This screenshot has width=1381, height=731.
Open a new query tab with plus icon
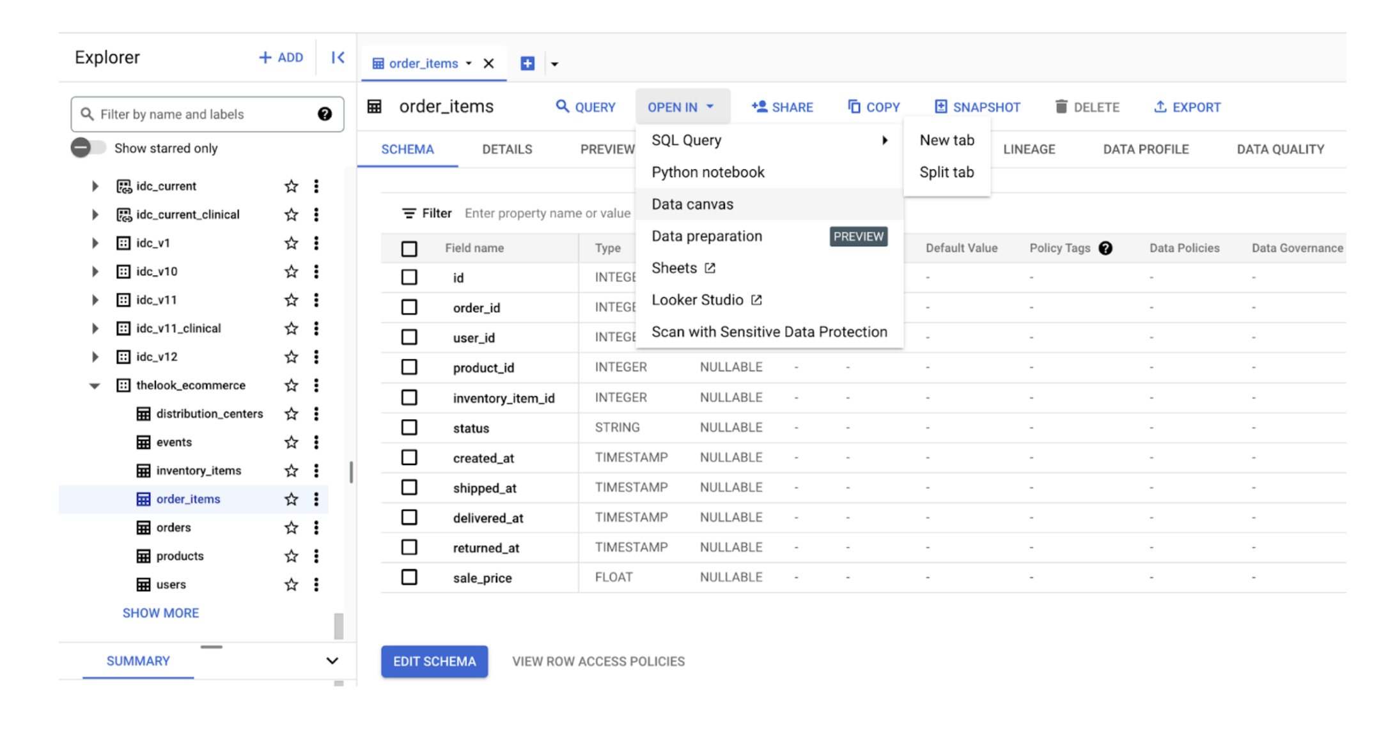pos(527,63)
